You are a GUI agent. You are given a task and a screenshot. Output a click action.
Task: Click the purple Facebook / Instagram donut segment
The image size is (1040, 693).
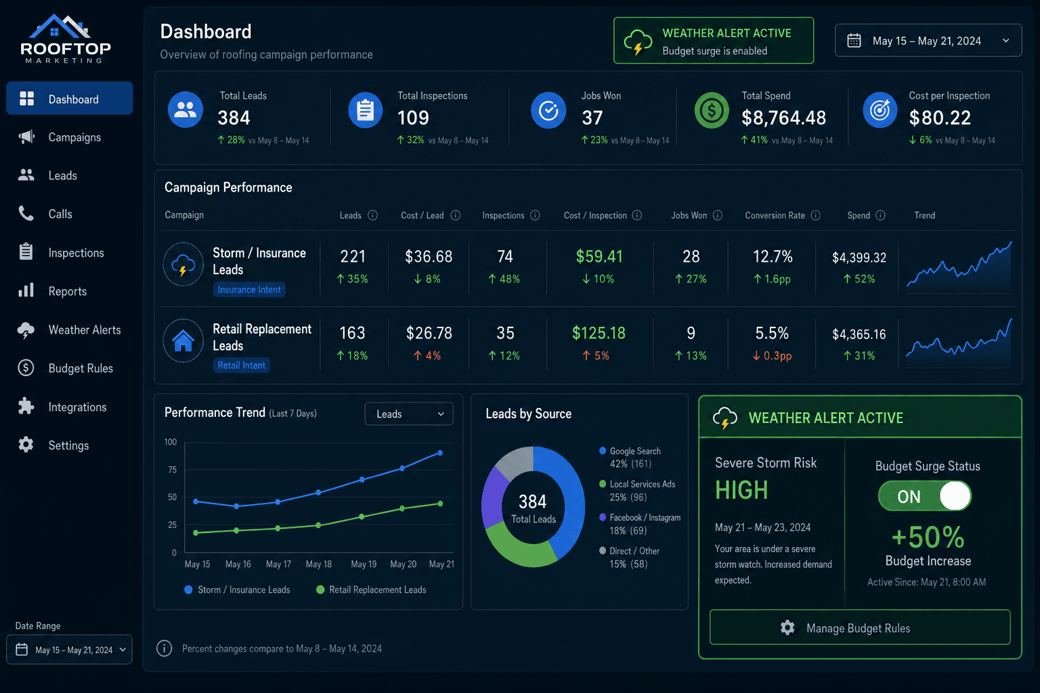(492, 497)
